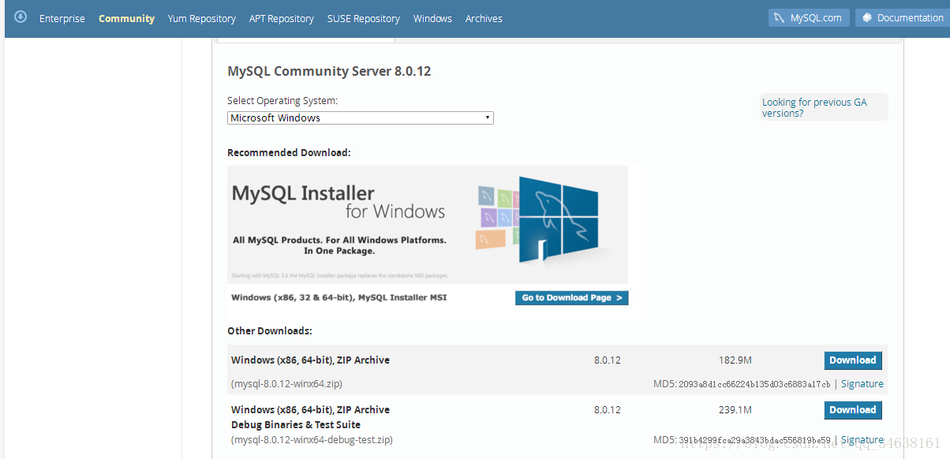
Task: Click the Recommended Download label
Action: pyautogui.click(x=289, y=153)
